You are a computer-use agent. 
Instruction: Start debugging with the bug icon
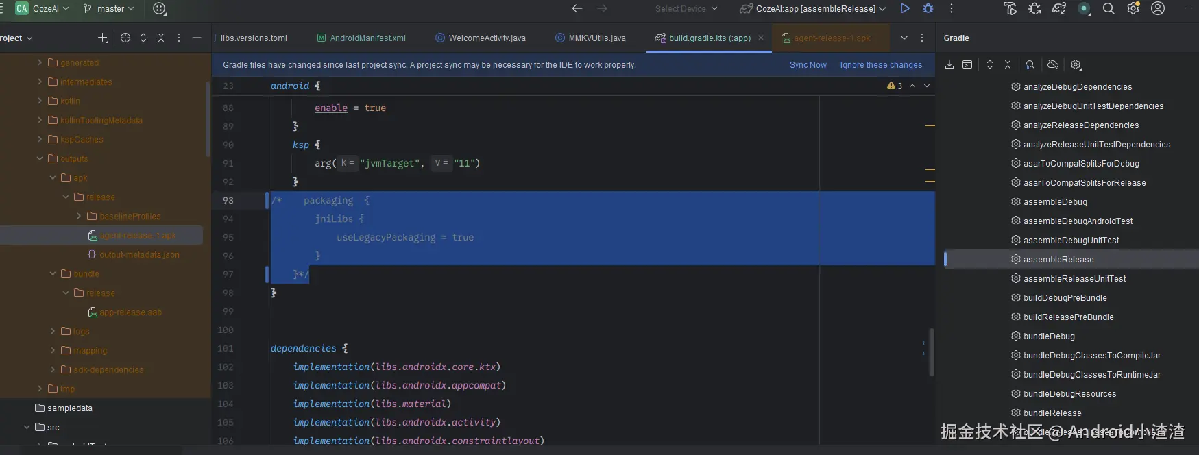click(x=928, y=8)
